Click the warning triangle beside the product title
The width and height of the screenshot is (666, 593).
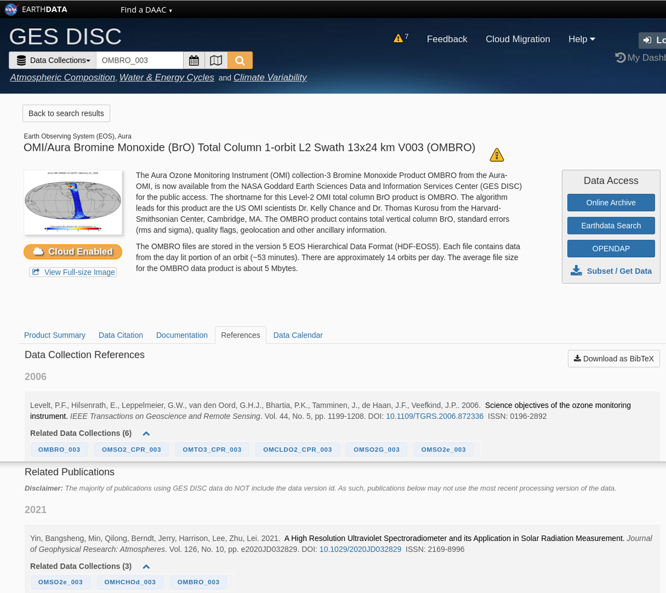coord(497,154)
